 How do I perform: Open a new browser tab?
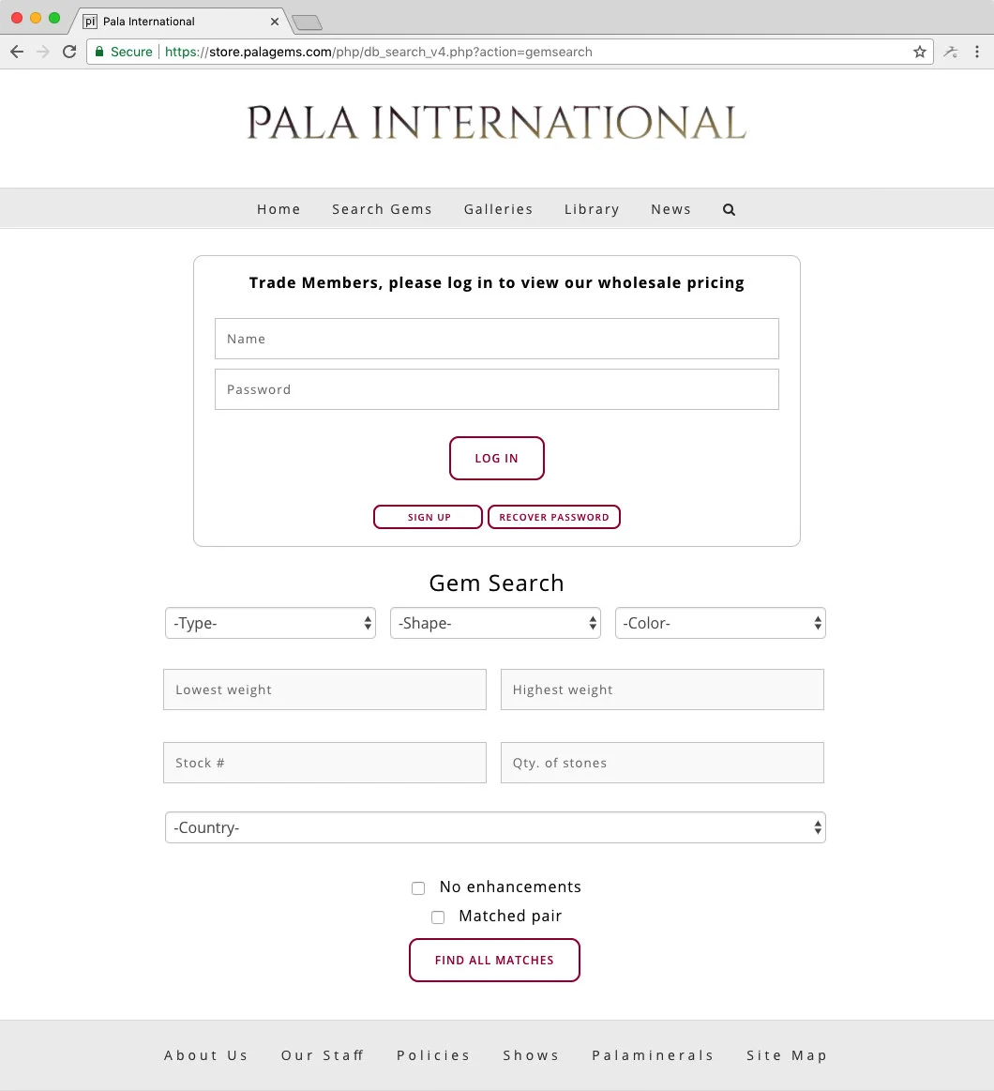coord(307,23)
